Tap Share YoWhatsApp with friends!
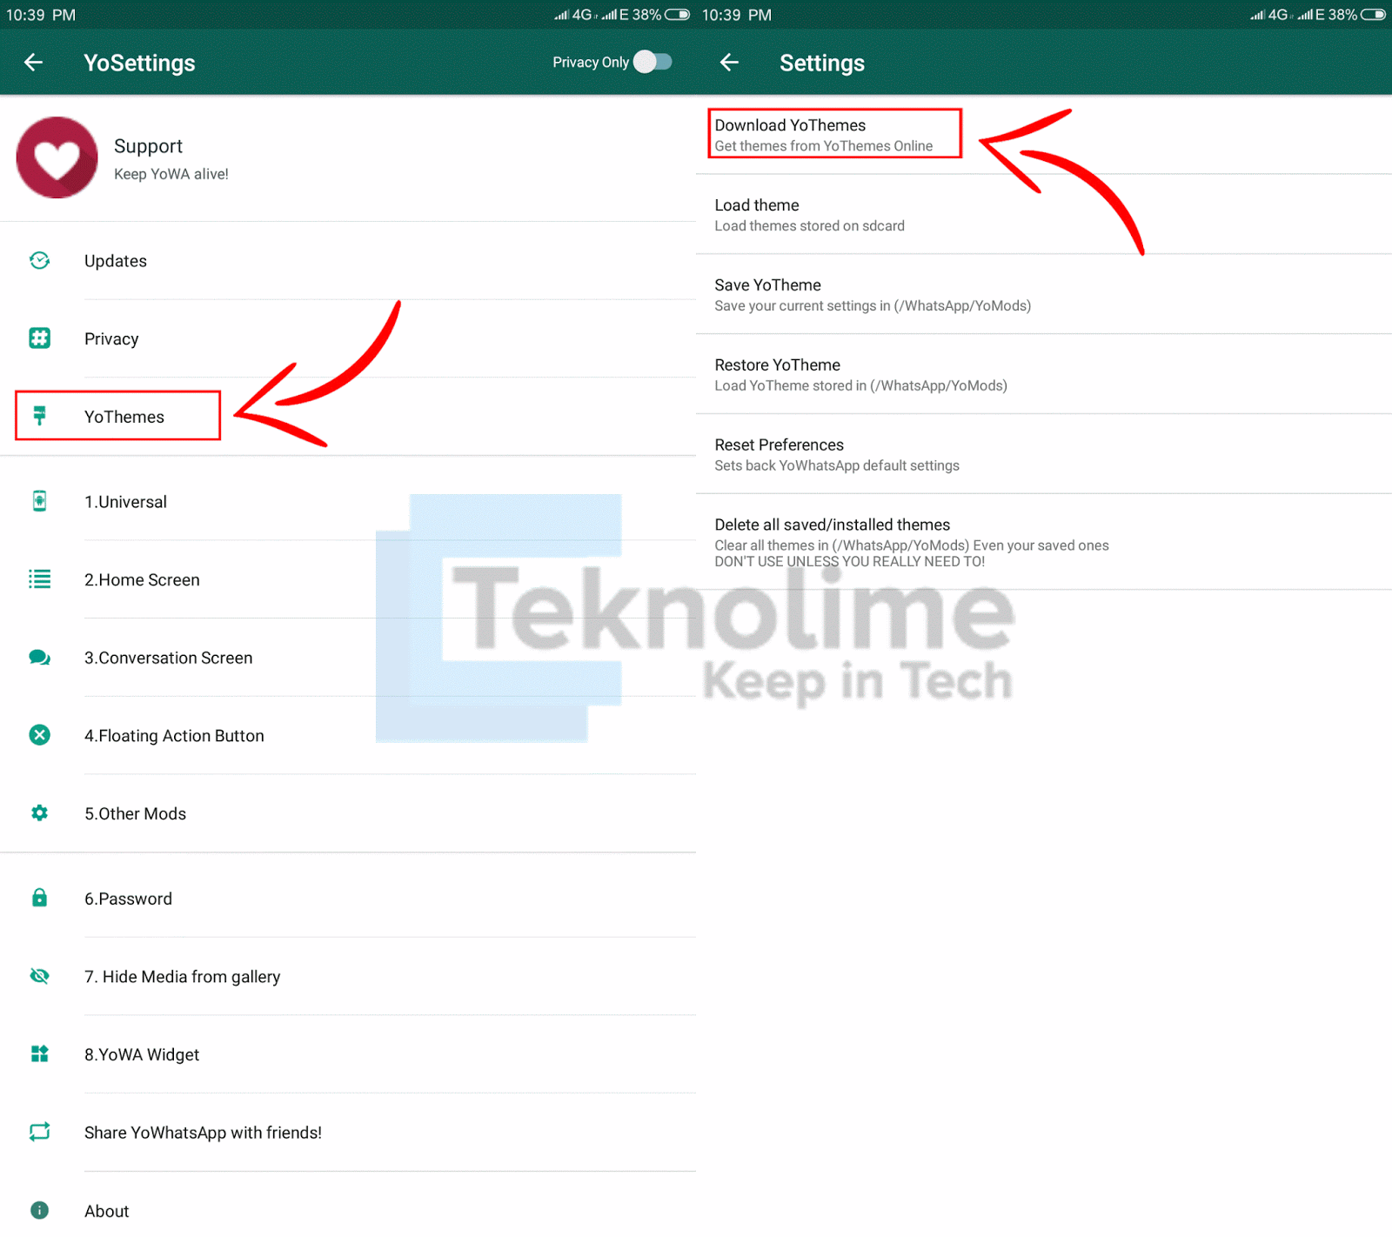This screenshot has width=1392, height=1237. 348,1133
